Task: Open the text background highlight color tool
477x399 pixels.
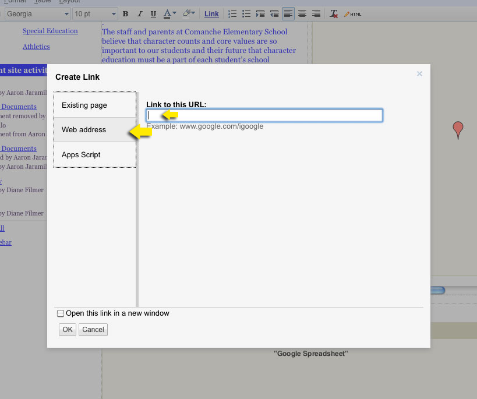Action: pos(189,14)
